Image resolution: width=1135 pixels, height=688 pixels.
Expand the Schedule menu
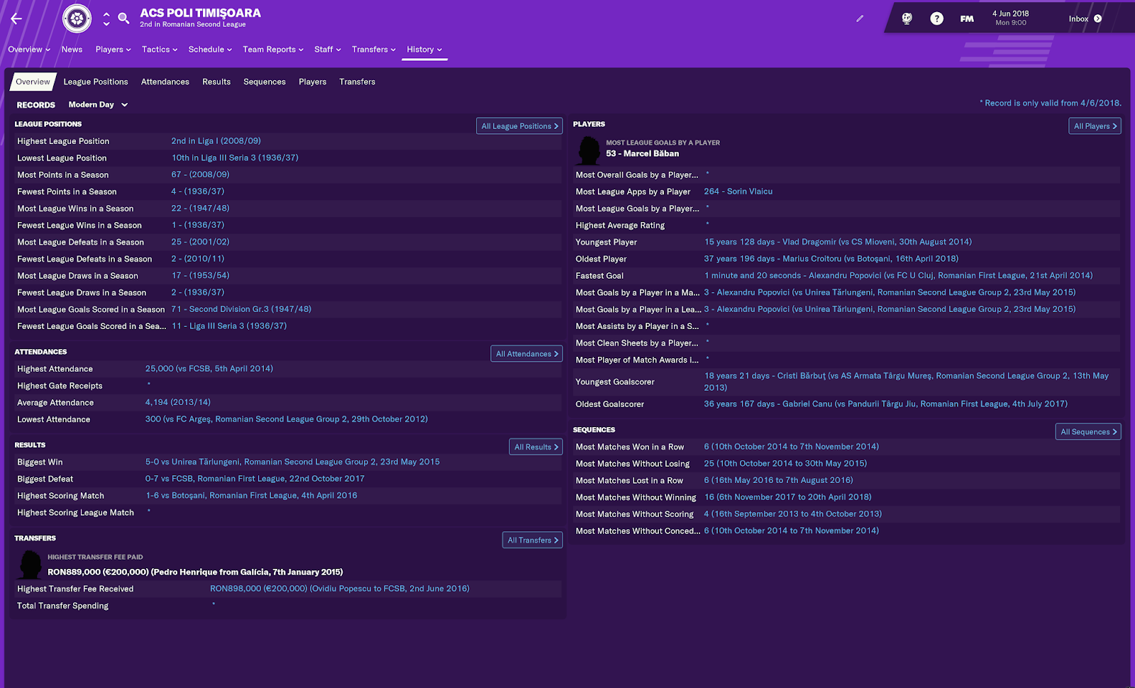pyautogui.click(x=210, y=50)
